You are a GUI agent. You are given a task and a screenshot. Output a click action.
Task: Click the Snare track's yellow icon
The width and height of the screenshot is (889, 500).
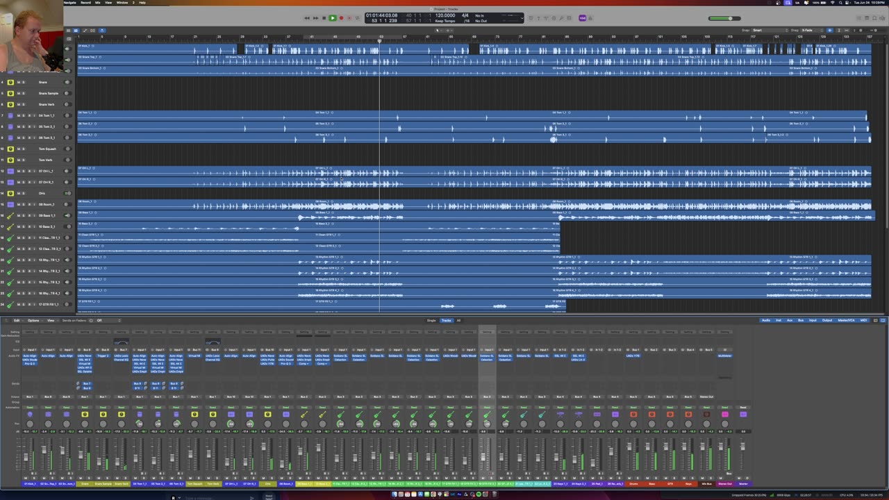[10, 82]
